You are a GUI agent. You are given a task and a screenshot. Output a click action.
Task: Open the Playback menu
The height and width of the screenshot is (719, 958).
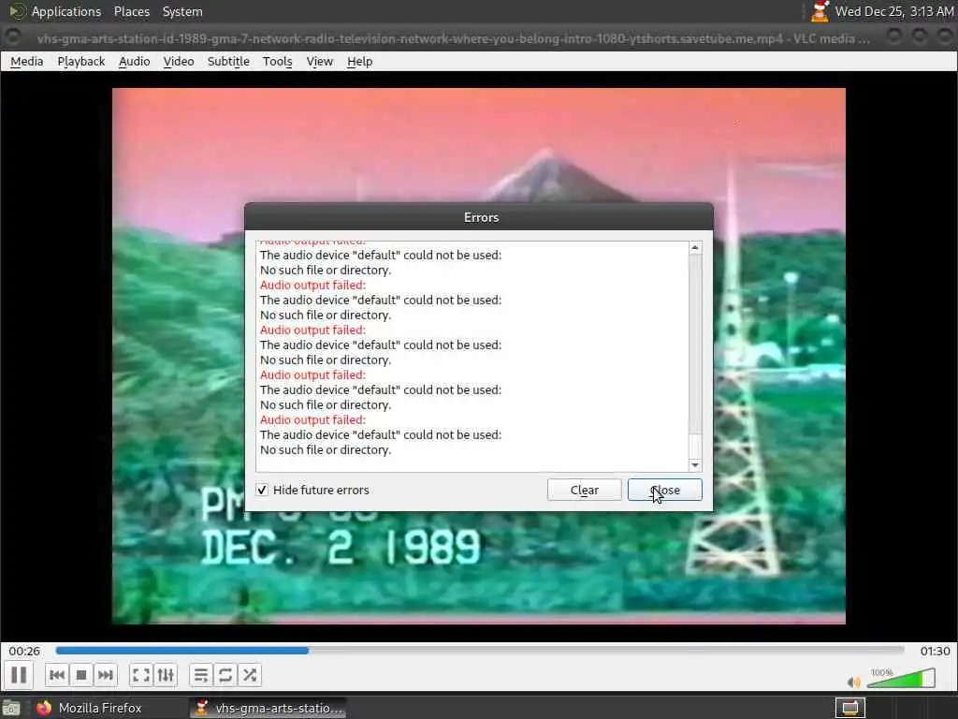tap(81, 61)
